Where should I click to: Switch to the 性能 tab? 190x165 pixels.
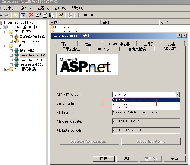(x=90, y=44)
